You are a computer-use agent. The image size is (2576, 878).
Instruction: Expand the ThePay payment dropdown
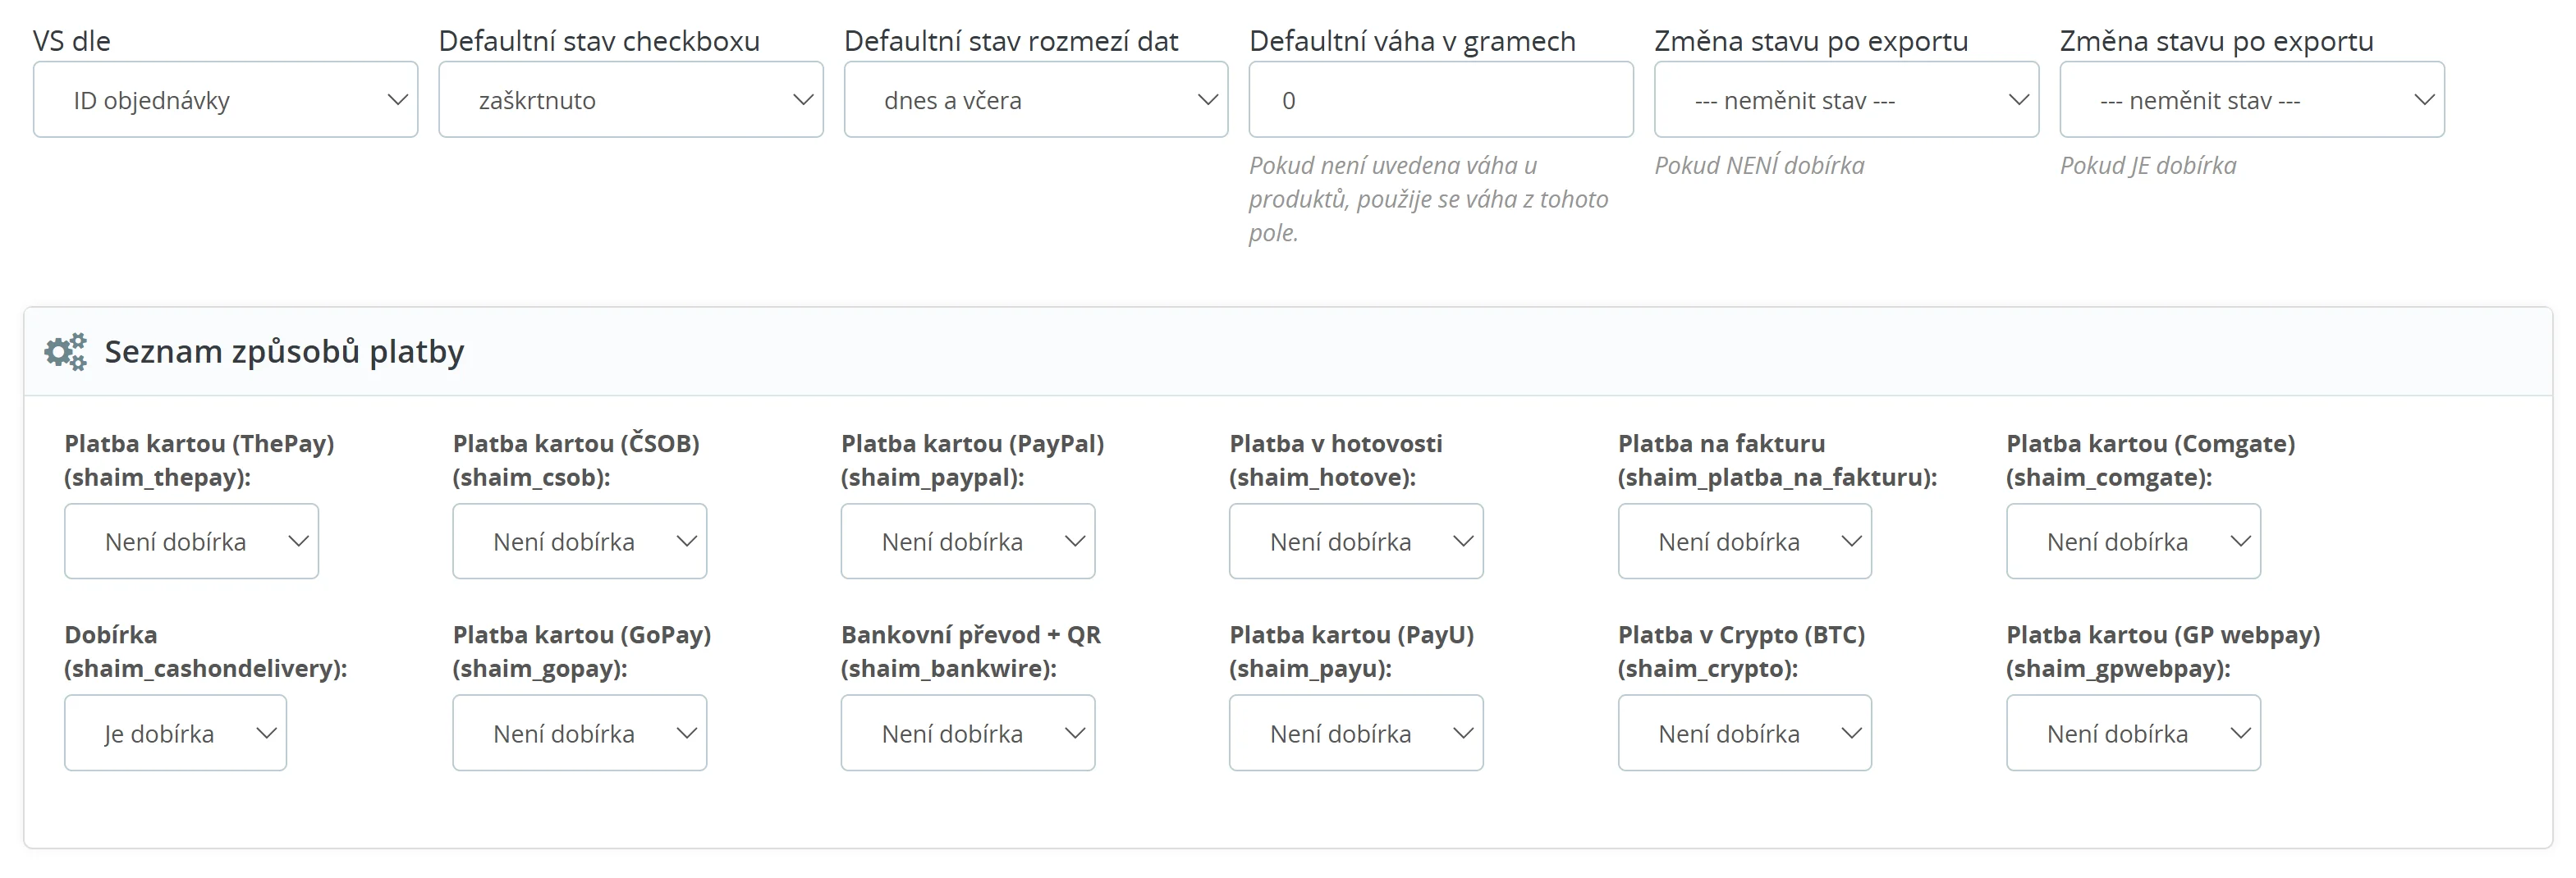(191, 542)
